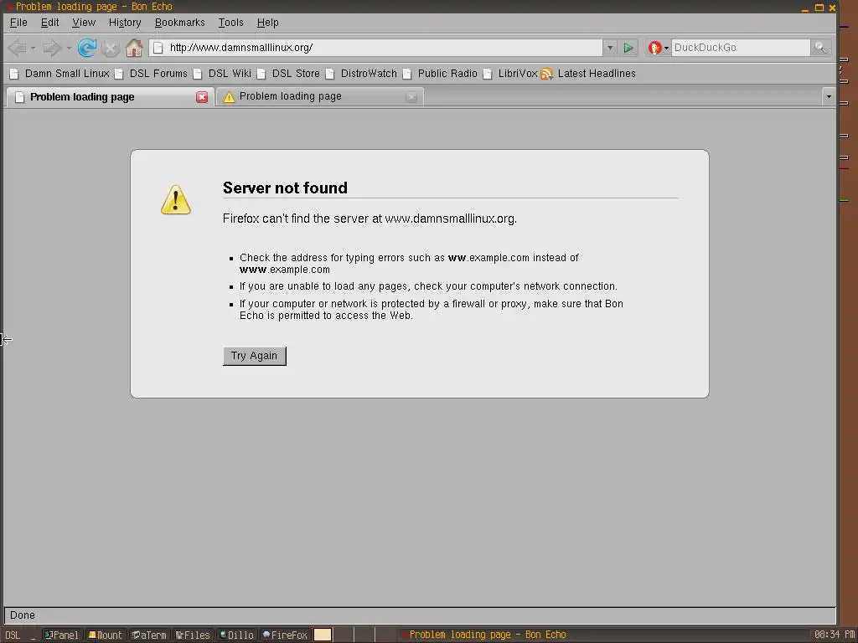Open the Forward history dropdown arrow
This screenshot has height=643, width=858.
69,48
